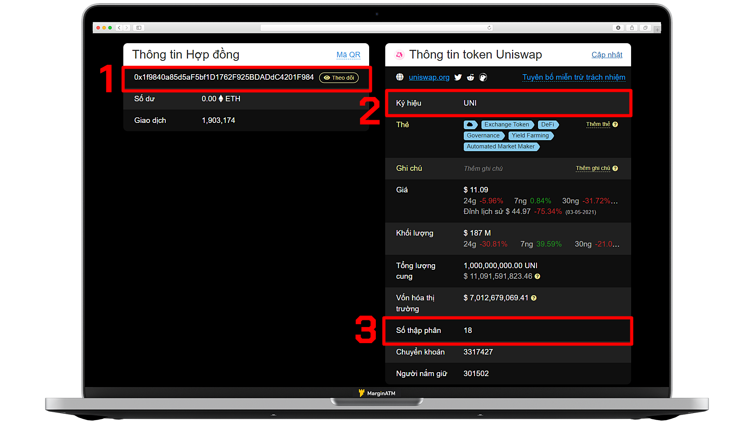
Task: Toggle the Exchange Token tag filter
Action: coord(506,124)
